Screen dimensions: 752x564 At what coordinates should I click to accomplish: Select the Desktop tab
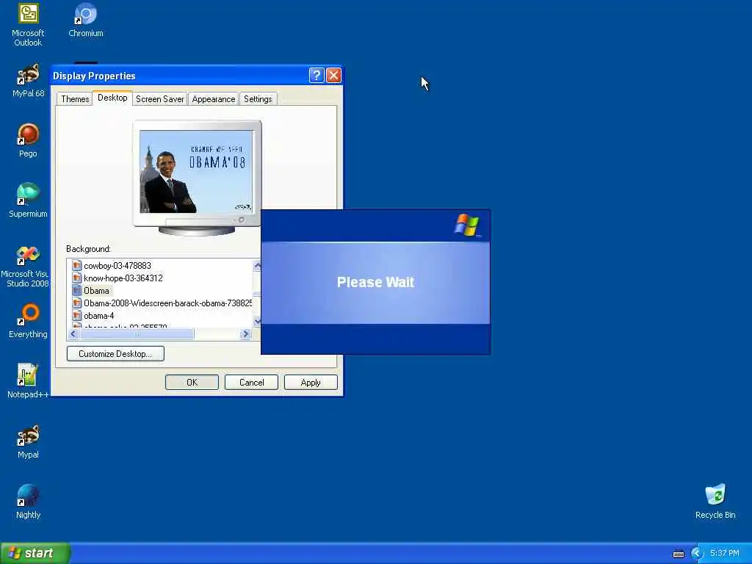point(112,98)
